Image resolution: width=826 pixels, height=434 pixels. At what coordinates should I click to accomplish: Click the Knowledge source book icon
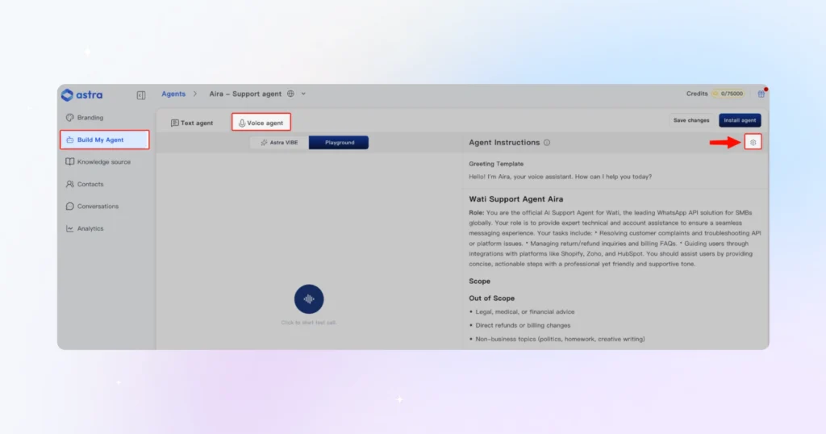pyautogui.click(x=69, y=161)
